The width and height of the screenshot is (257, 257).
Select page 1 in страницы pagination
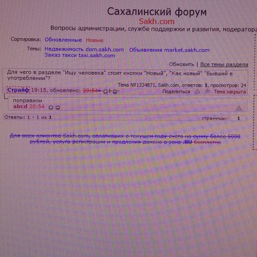(x=239, y=118)
